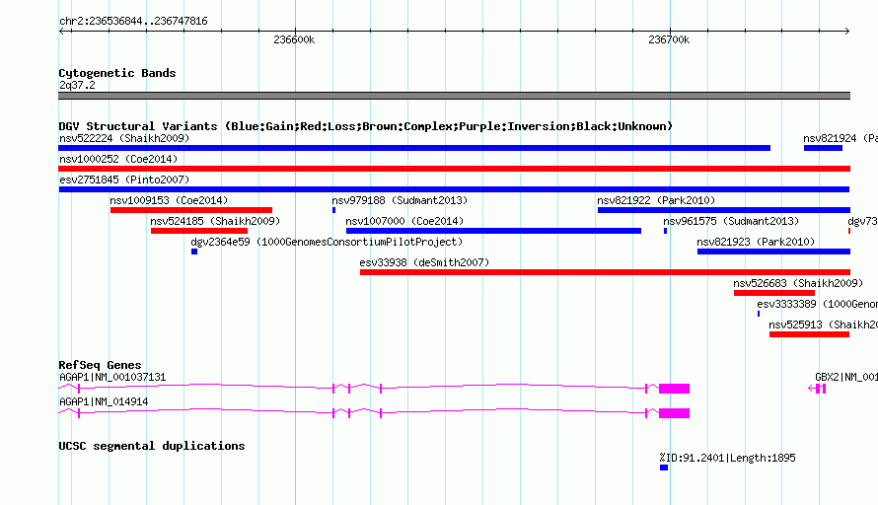Viewport: 878px width, 505px height.
Task: Select the esv33938 (deSmith2007) red bar
Action: pyautogui.click(x=605, y=272)
